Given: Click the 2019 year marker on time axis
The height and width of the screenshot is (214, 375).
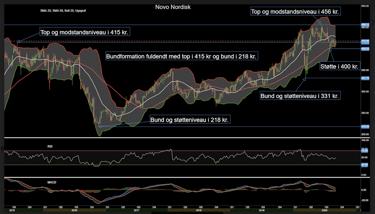Looking at the screenshot, I should [x=261, y=210].
